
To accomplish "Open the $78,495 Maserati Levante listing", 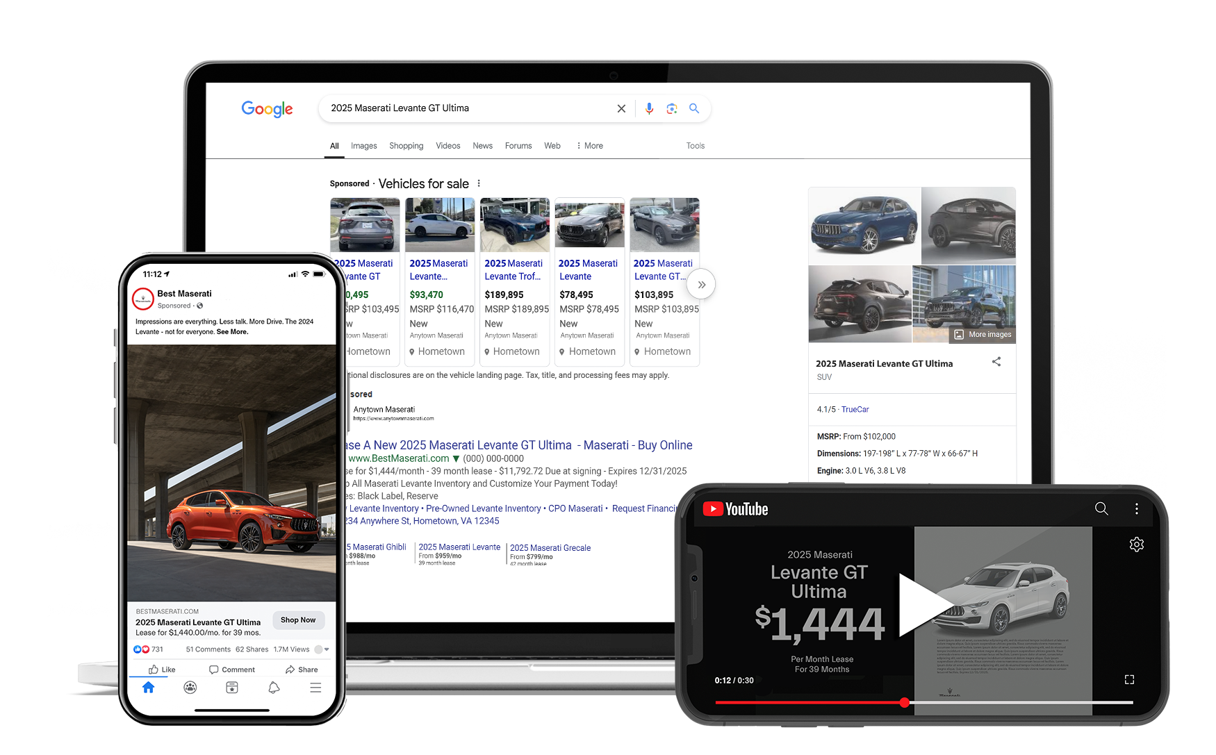I will pos(590,281).
